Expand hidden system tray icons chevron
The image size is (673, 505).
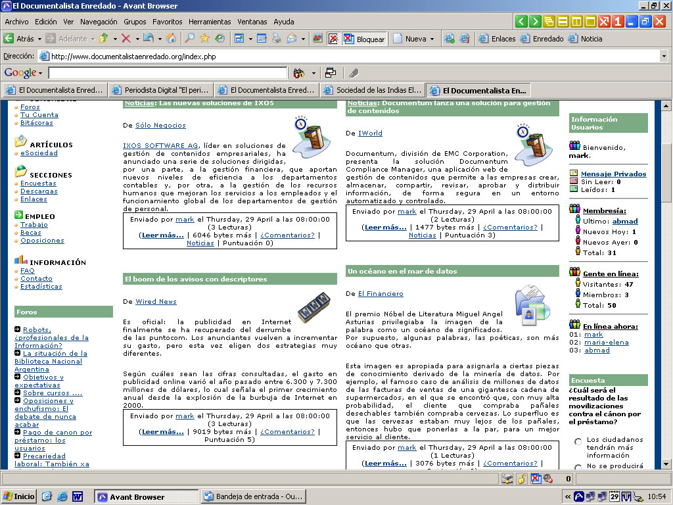(567, 497)
